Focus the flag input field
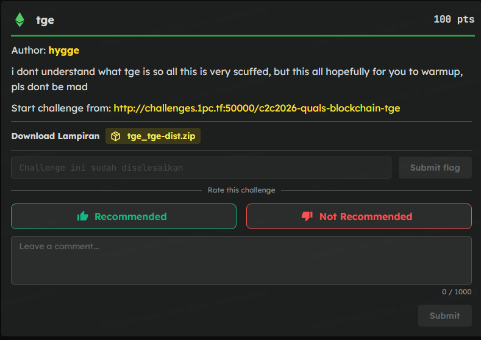The height and width of the screenshot is (340, 481). pyautogui.click(x=201, y=168)
